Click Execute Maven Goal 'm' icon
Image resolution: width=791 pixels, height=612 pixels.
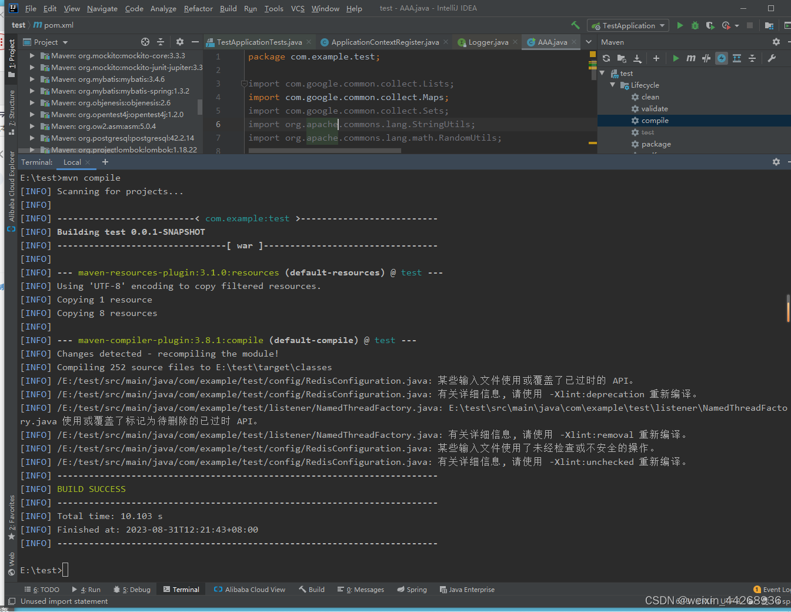click(691, 58)
